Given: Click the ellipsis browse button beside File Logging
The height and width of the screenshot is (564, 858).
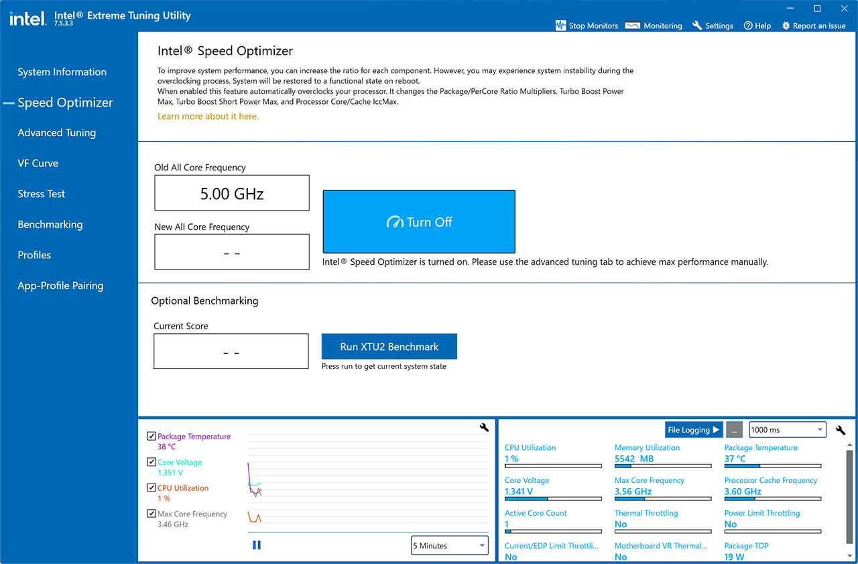Looking at the screenshot, I should click(735, 430).
